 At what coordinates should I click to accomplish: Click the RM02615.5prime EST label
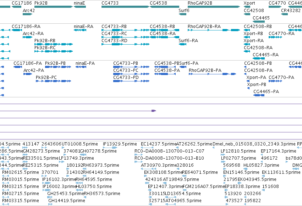click(x=21, y=172)
